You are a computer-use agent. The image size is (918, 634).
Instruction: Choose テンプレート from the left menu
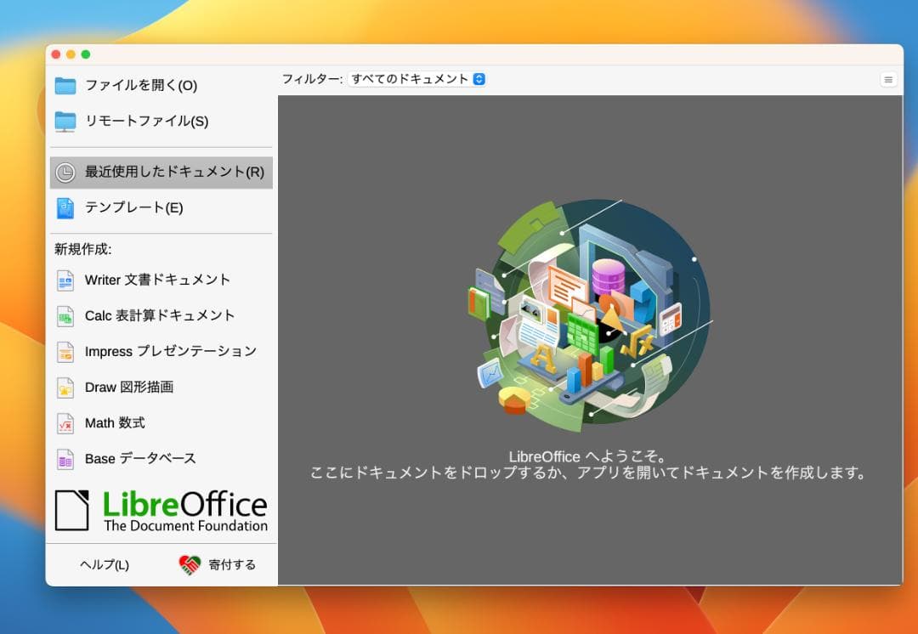click(120, 207)
